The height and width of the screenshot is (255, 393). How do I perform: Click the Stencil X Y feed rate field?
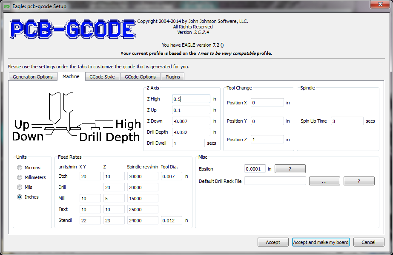[90, 220]
